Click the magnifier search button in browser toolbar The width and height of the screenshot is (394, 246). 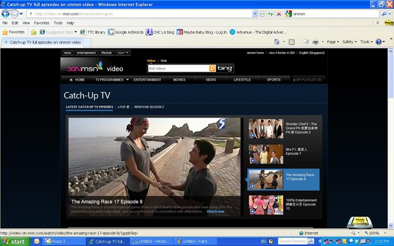384,14
